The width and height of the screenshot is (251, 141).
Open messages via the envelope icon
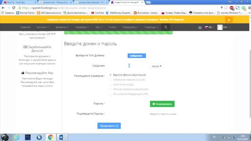click(x=200, y=27)
